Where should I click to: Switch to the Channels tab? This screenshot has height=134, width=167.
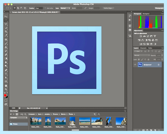143,48
